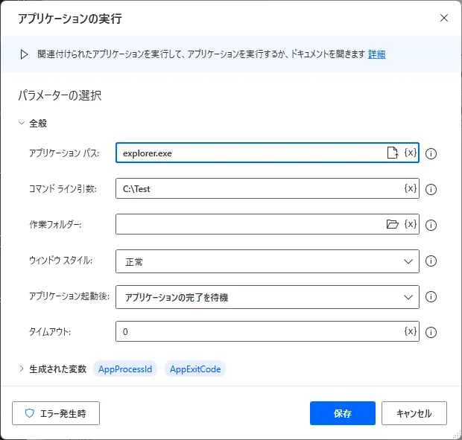Viewport: 462px width, 440px height.
Task: Open variable picker {x} in the タイムアウト field
Action: 410,331
